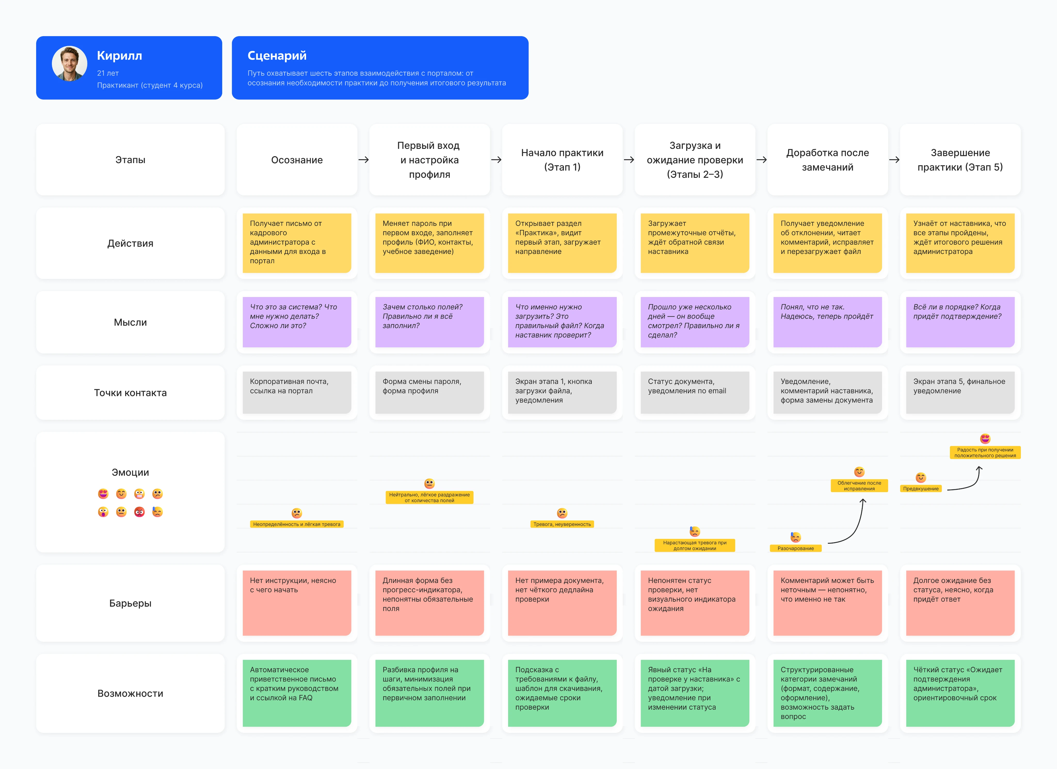Image resolution: width=1057 pixels, height=769 pixels.
Task: Click Кирилл's avatar photo
Action: 69,64
